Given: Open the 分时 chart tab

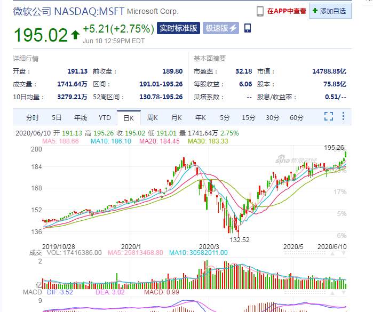Looking at the screenshot, I should 33,117.
